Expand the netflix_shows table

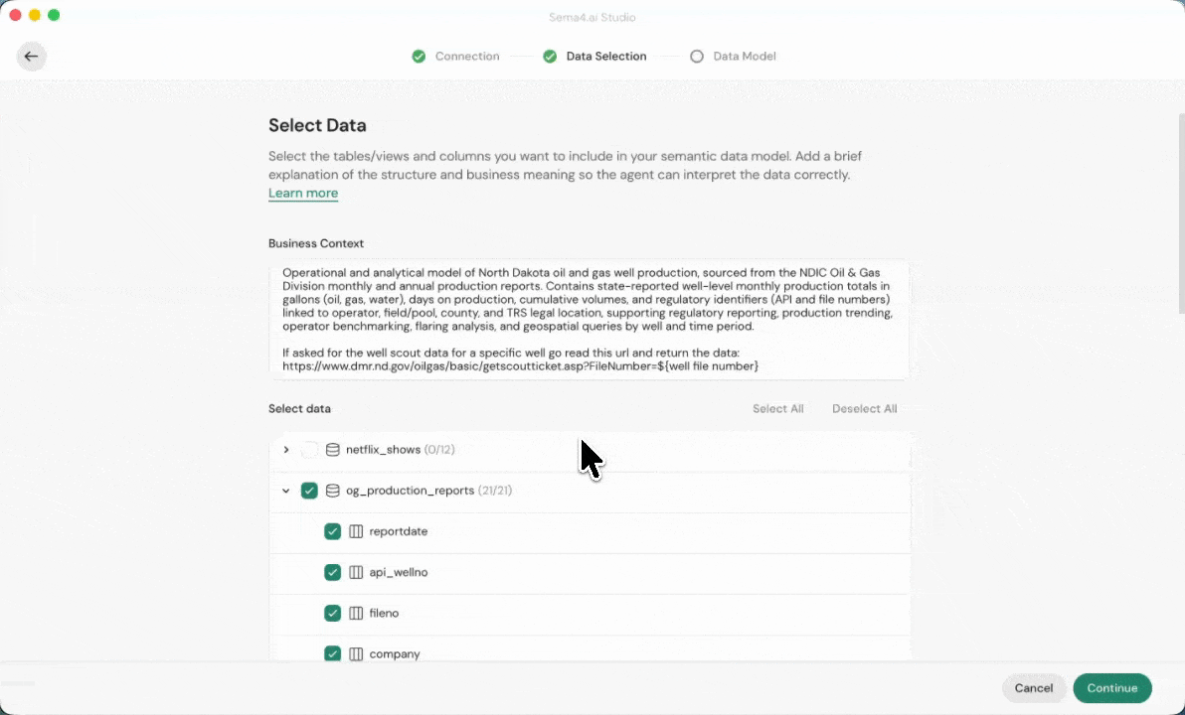point(286,450)
